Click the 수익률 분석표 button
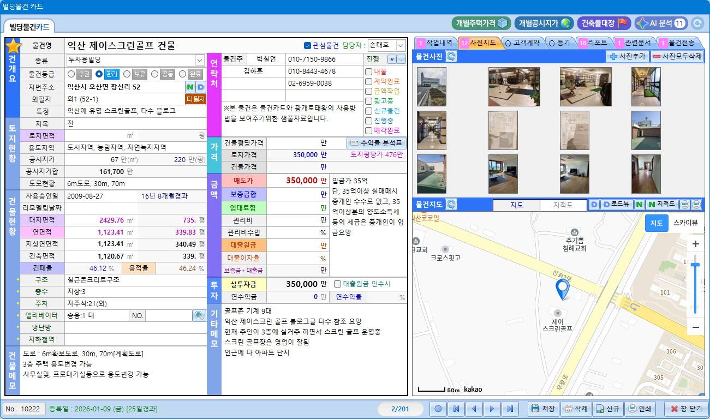 coord(377,143)
